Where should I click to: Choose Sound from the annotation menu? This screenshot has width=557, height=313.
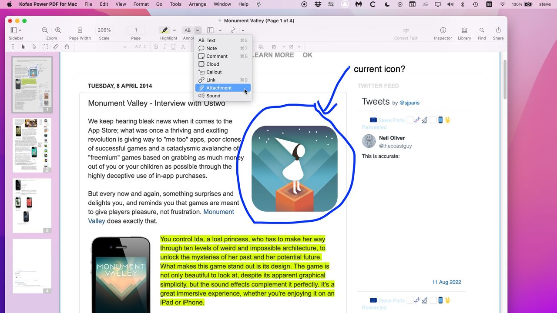pos(223,96)
